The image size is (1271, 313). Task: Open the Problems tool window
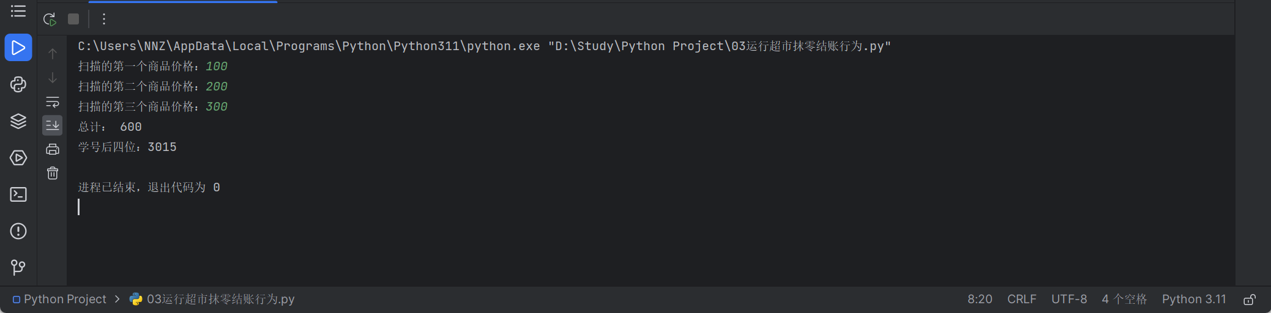coord(18,231)
